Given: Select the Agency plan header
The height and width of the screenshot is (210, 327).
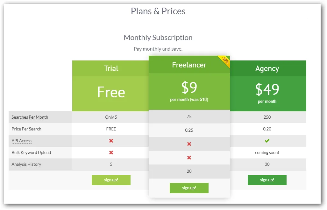Looking at the screenshot, I should pyautogui.click(x=267, y=68).
